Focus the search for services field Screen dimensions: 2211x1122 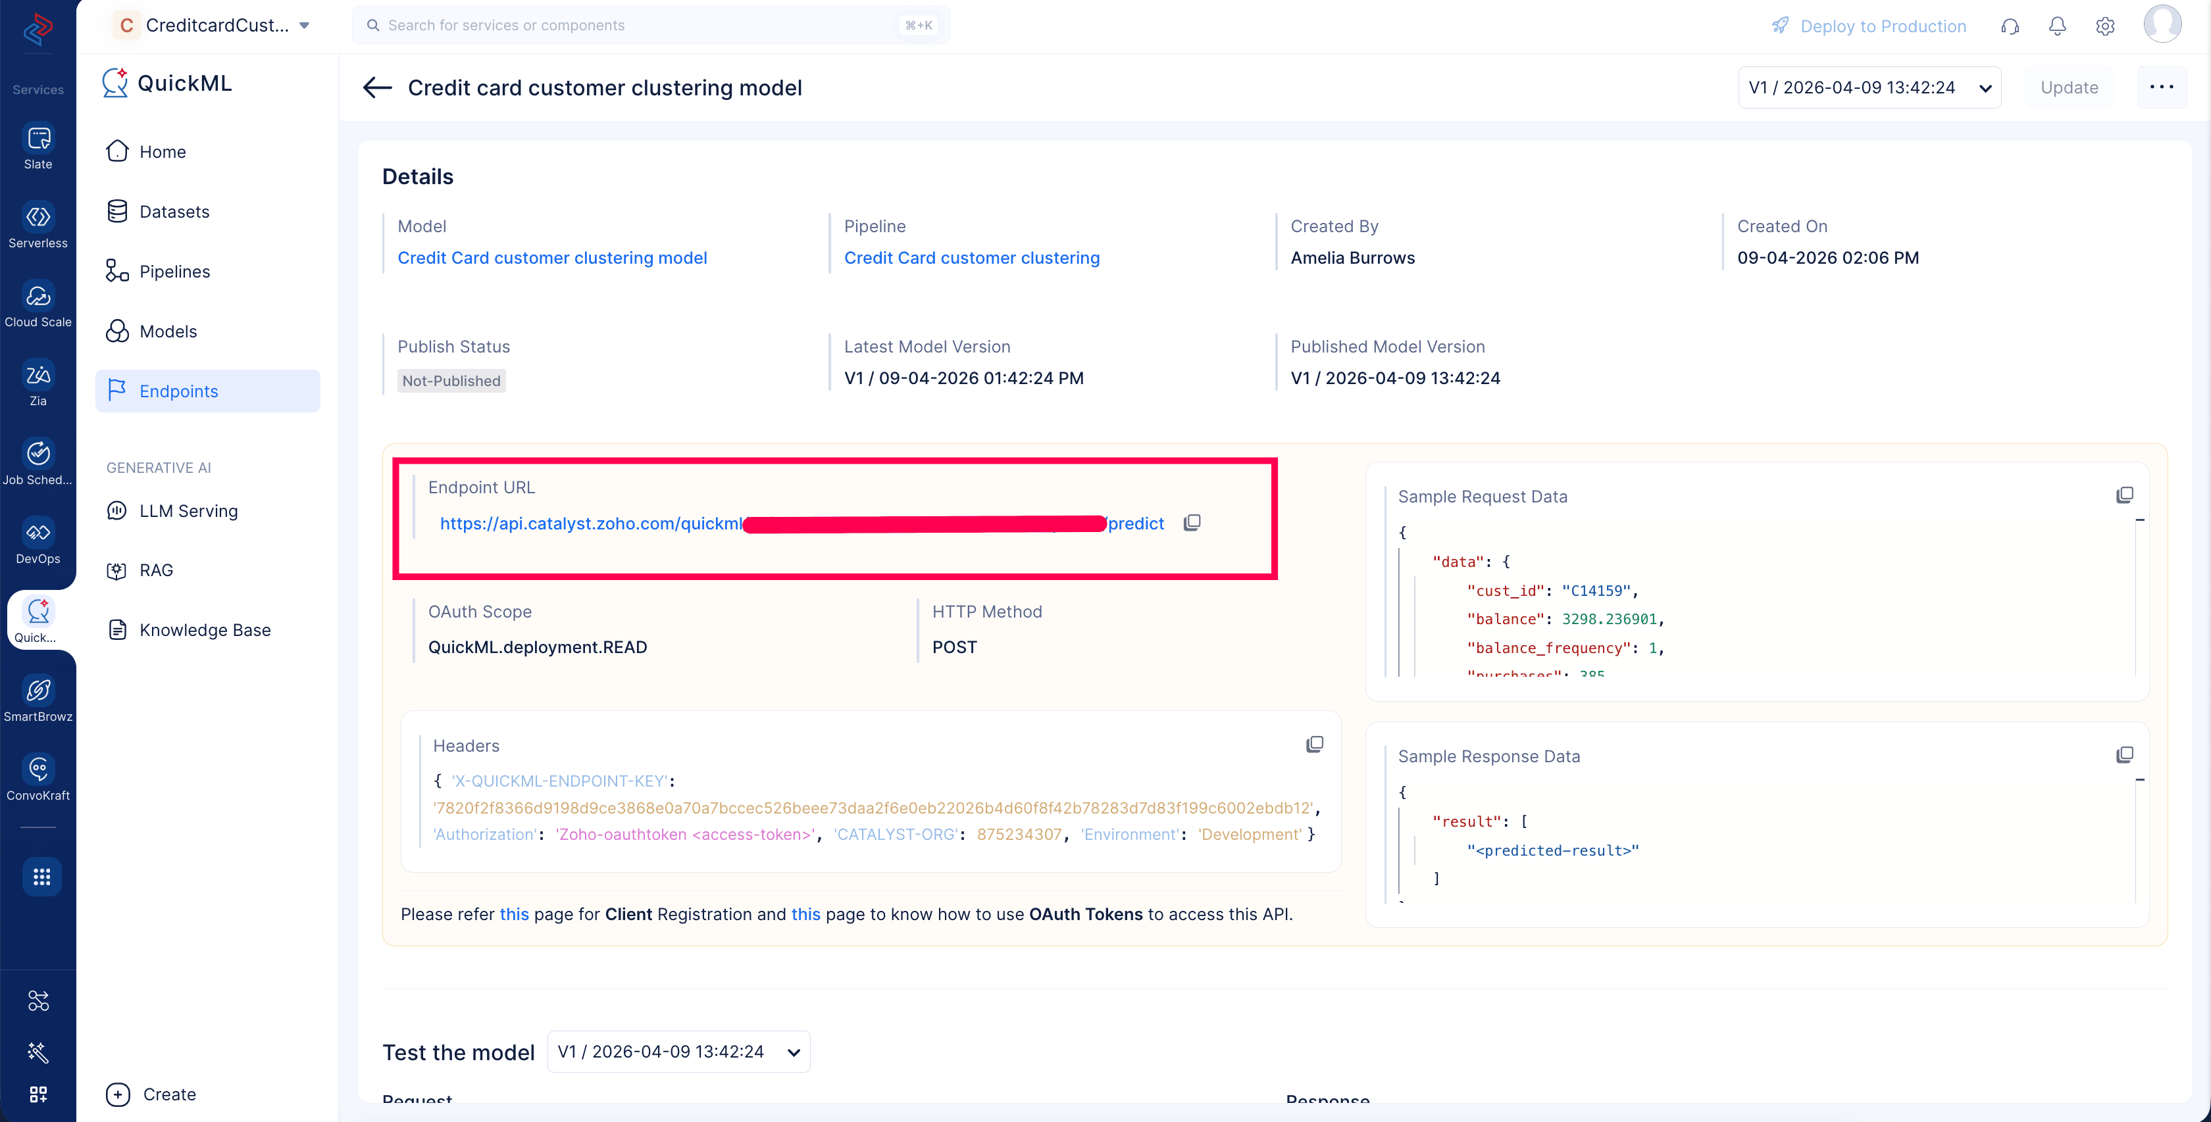point(651,25)
